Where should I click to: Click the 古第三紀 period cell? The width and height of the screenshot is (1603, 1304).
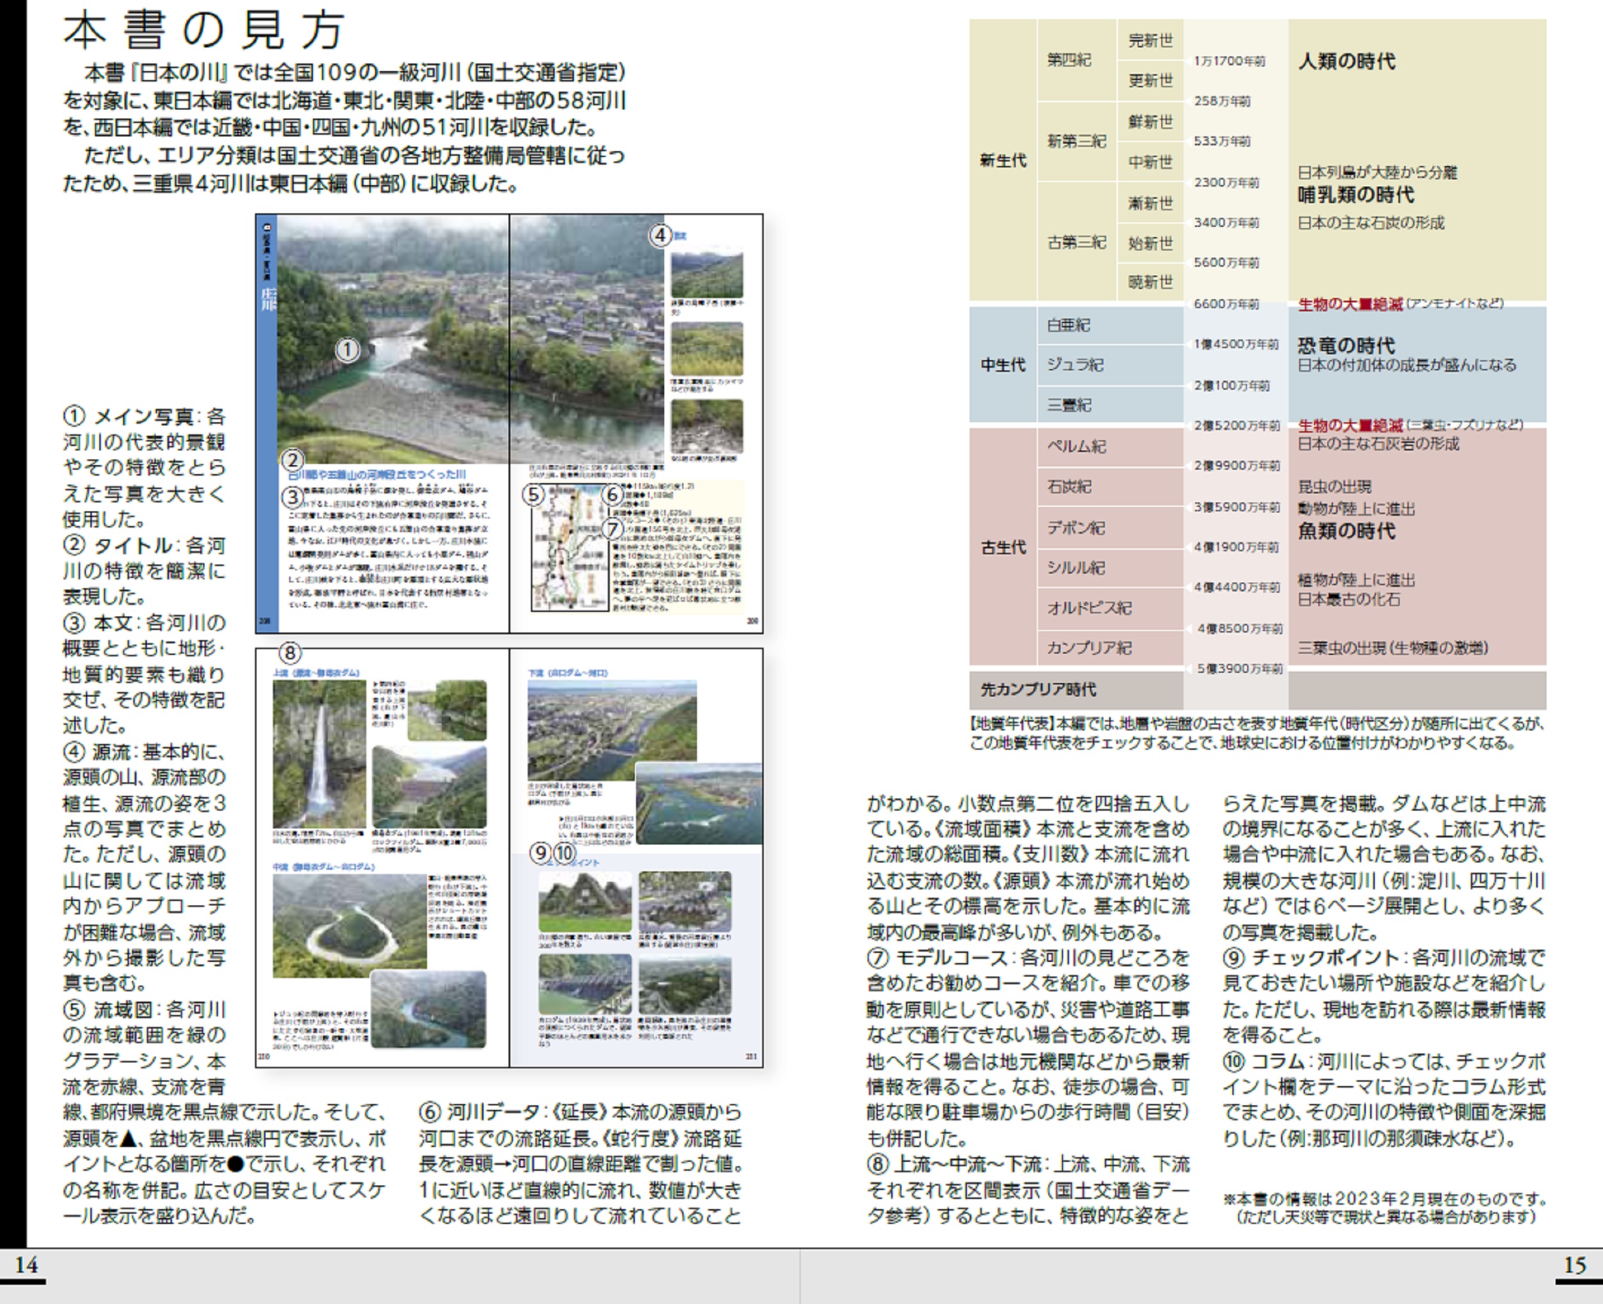[x=1076, y=242]
